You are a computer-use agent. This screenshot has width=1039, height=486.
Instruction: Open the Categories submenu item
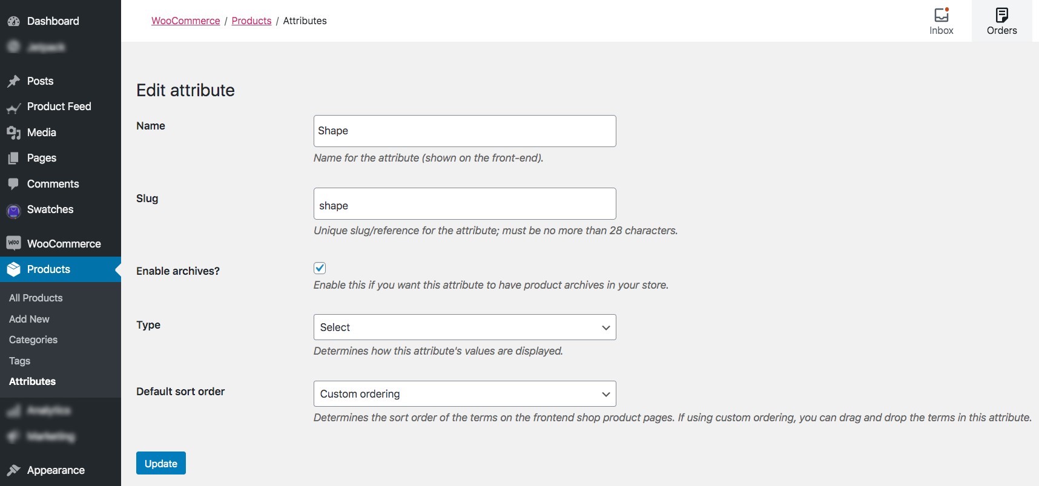[x=33, y=340]
